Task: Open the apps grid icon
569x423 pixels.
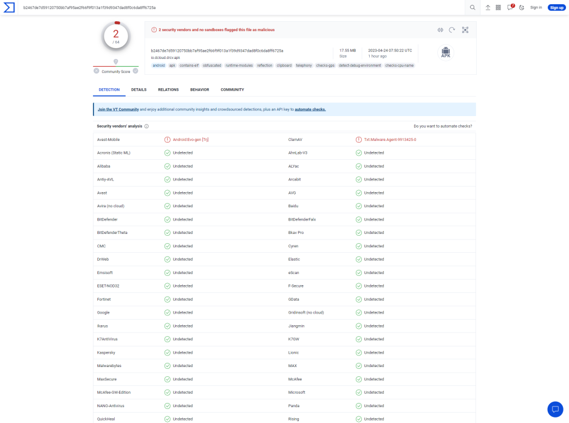Action: point(498,7)
